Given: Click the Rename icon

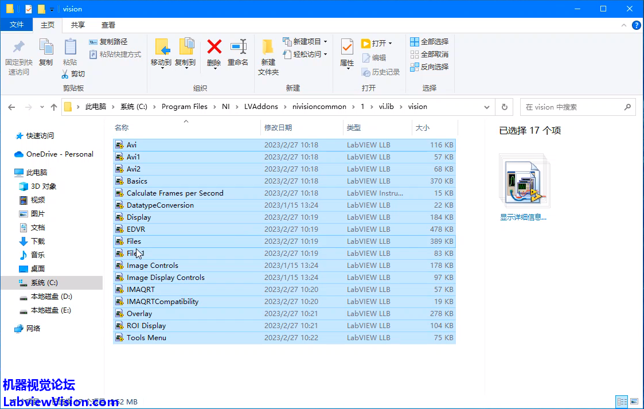Looking at the screenshot, I should (x=238, y=47).
